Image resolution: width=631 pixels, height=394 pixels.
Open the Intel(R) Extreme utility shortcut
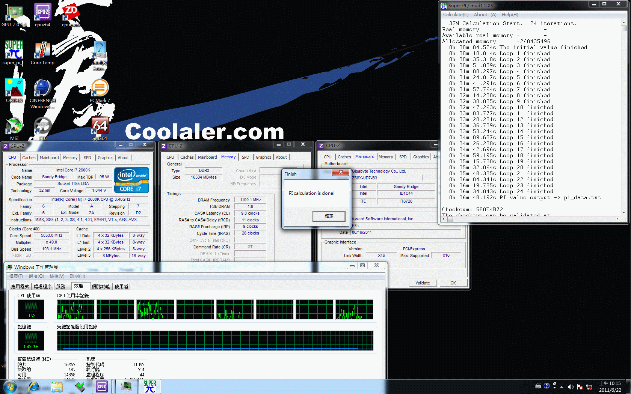pyautogui.click(x=100, y=56)
